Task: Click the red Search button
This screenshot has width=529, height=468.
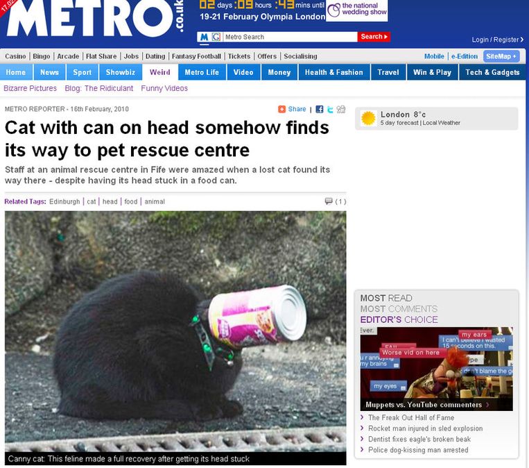Action: coord(374,37)
